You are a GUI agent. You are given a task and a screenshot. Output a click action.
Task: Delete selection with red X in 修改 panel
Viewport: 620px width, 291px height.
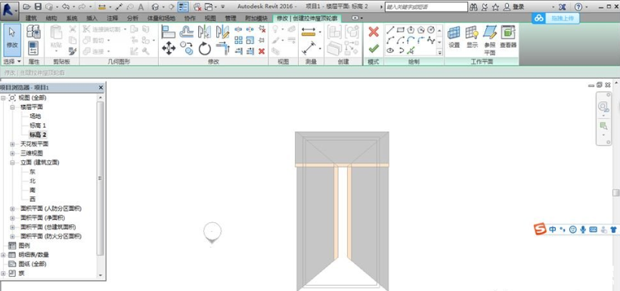(262, 51)
